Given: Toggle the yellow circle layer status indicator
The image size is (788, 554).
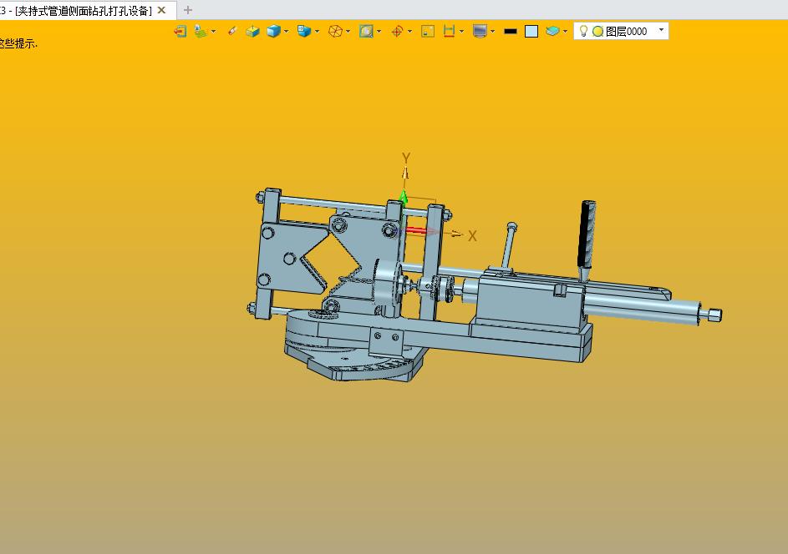Looking at the screenshot, I should pyautogui.click(x=597, y=32).
